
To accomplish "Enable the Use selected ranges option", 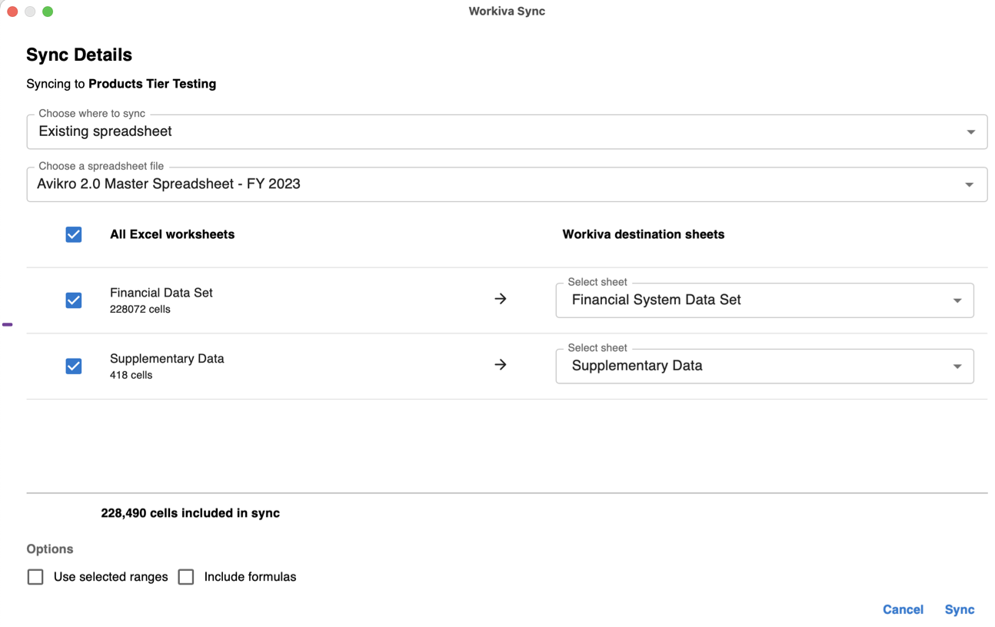I will 35,576.
